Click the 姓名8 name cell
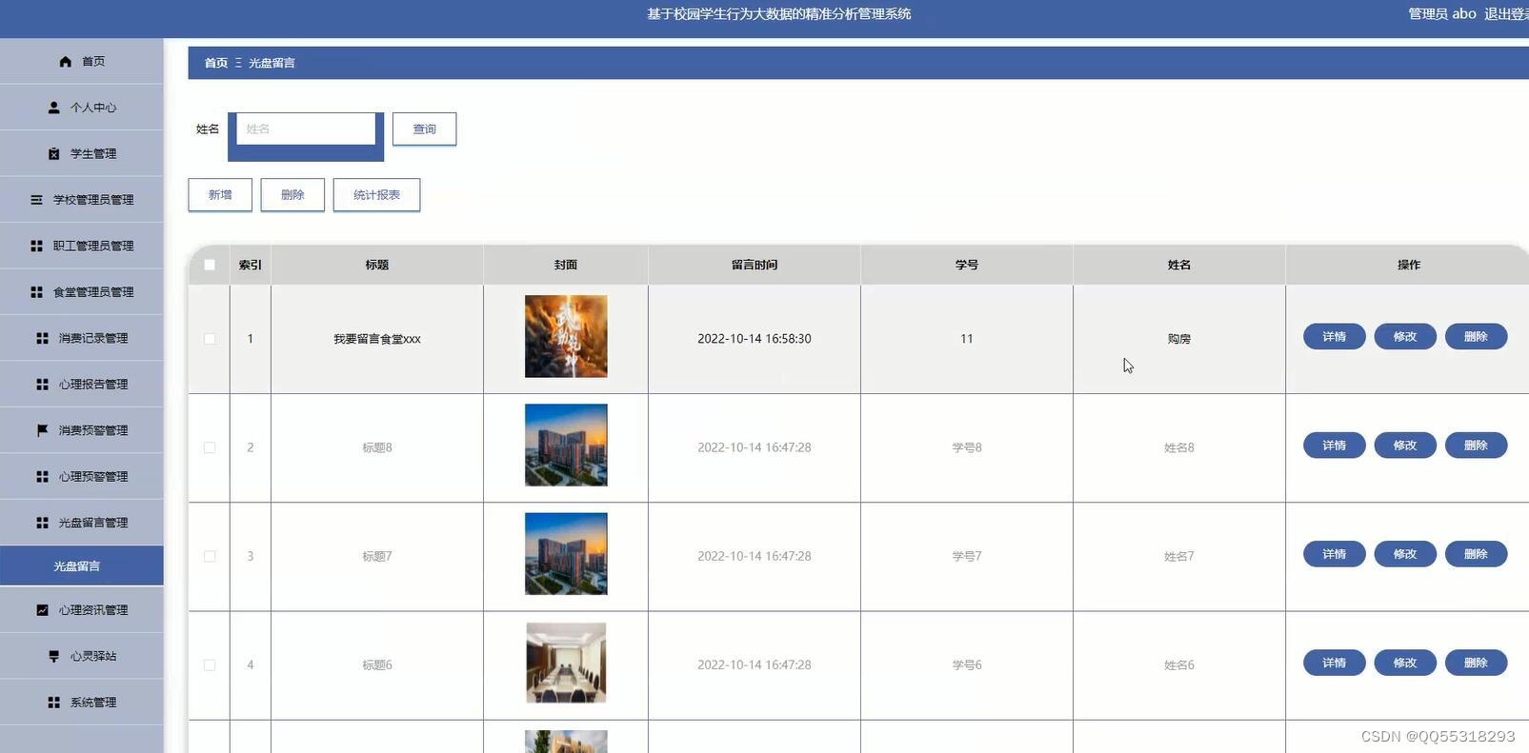1529x753 pixels. 1179,447
